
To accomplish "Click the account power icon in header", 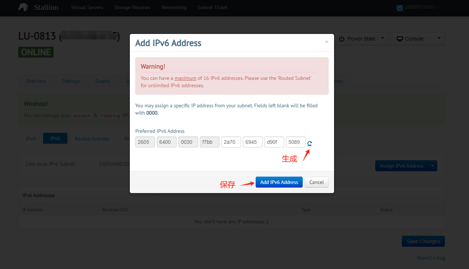I will pos(400,8).
